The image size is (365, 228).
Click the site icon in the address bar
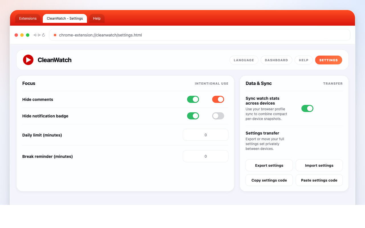click(55, 35)
